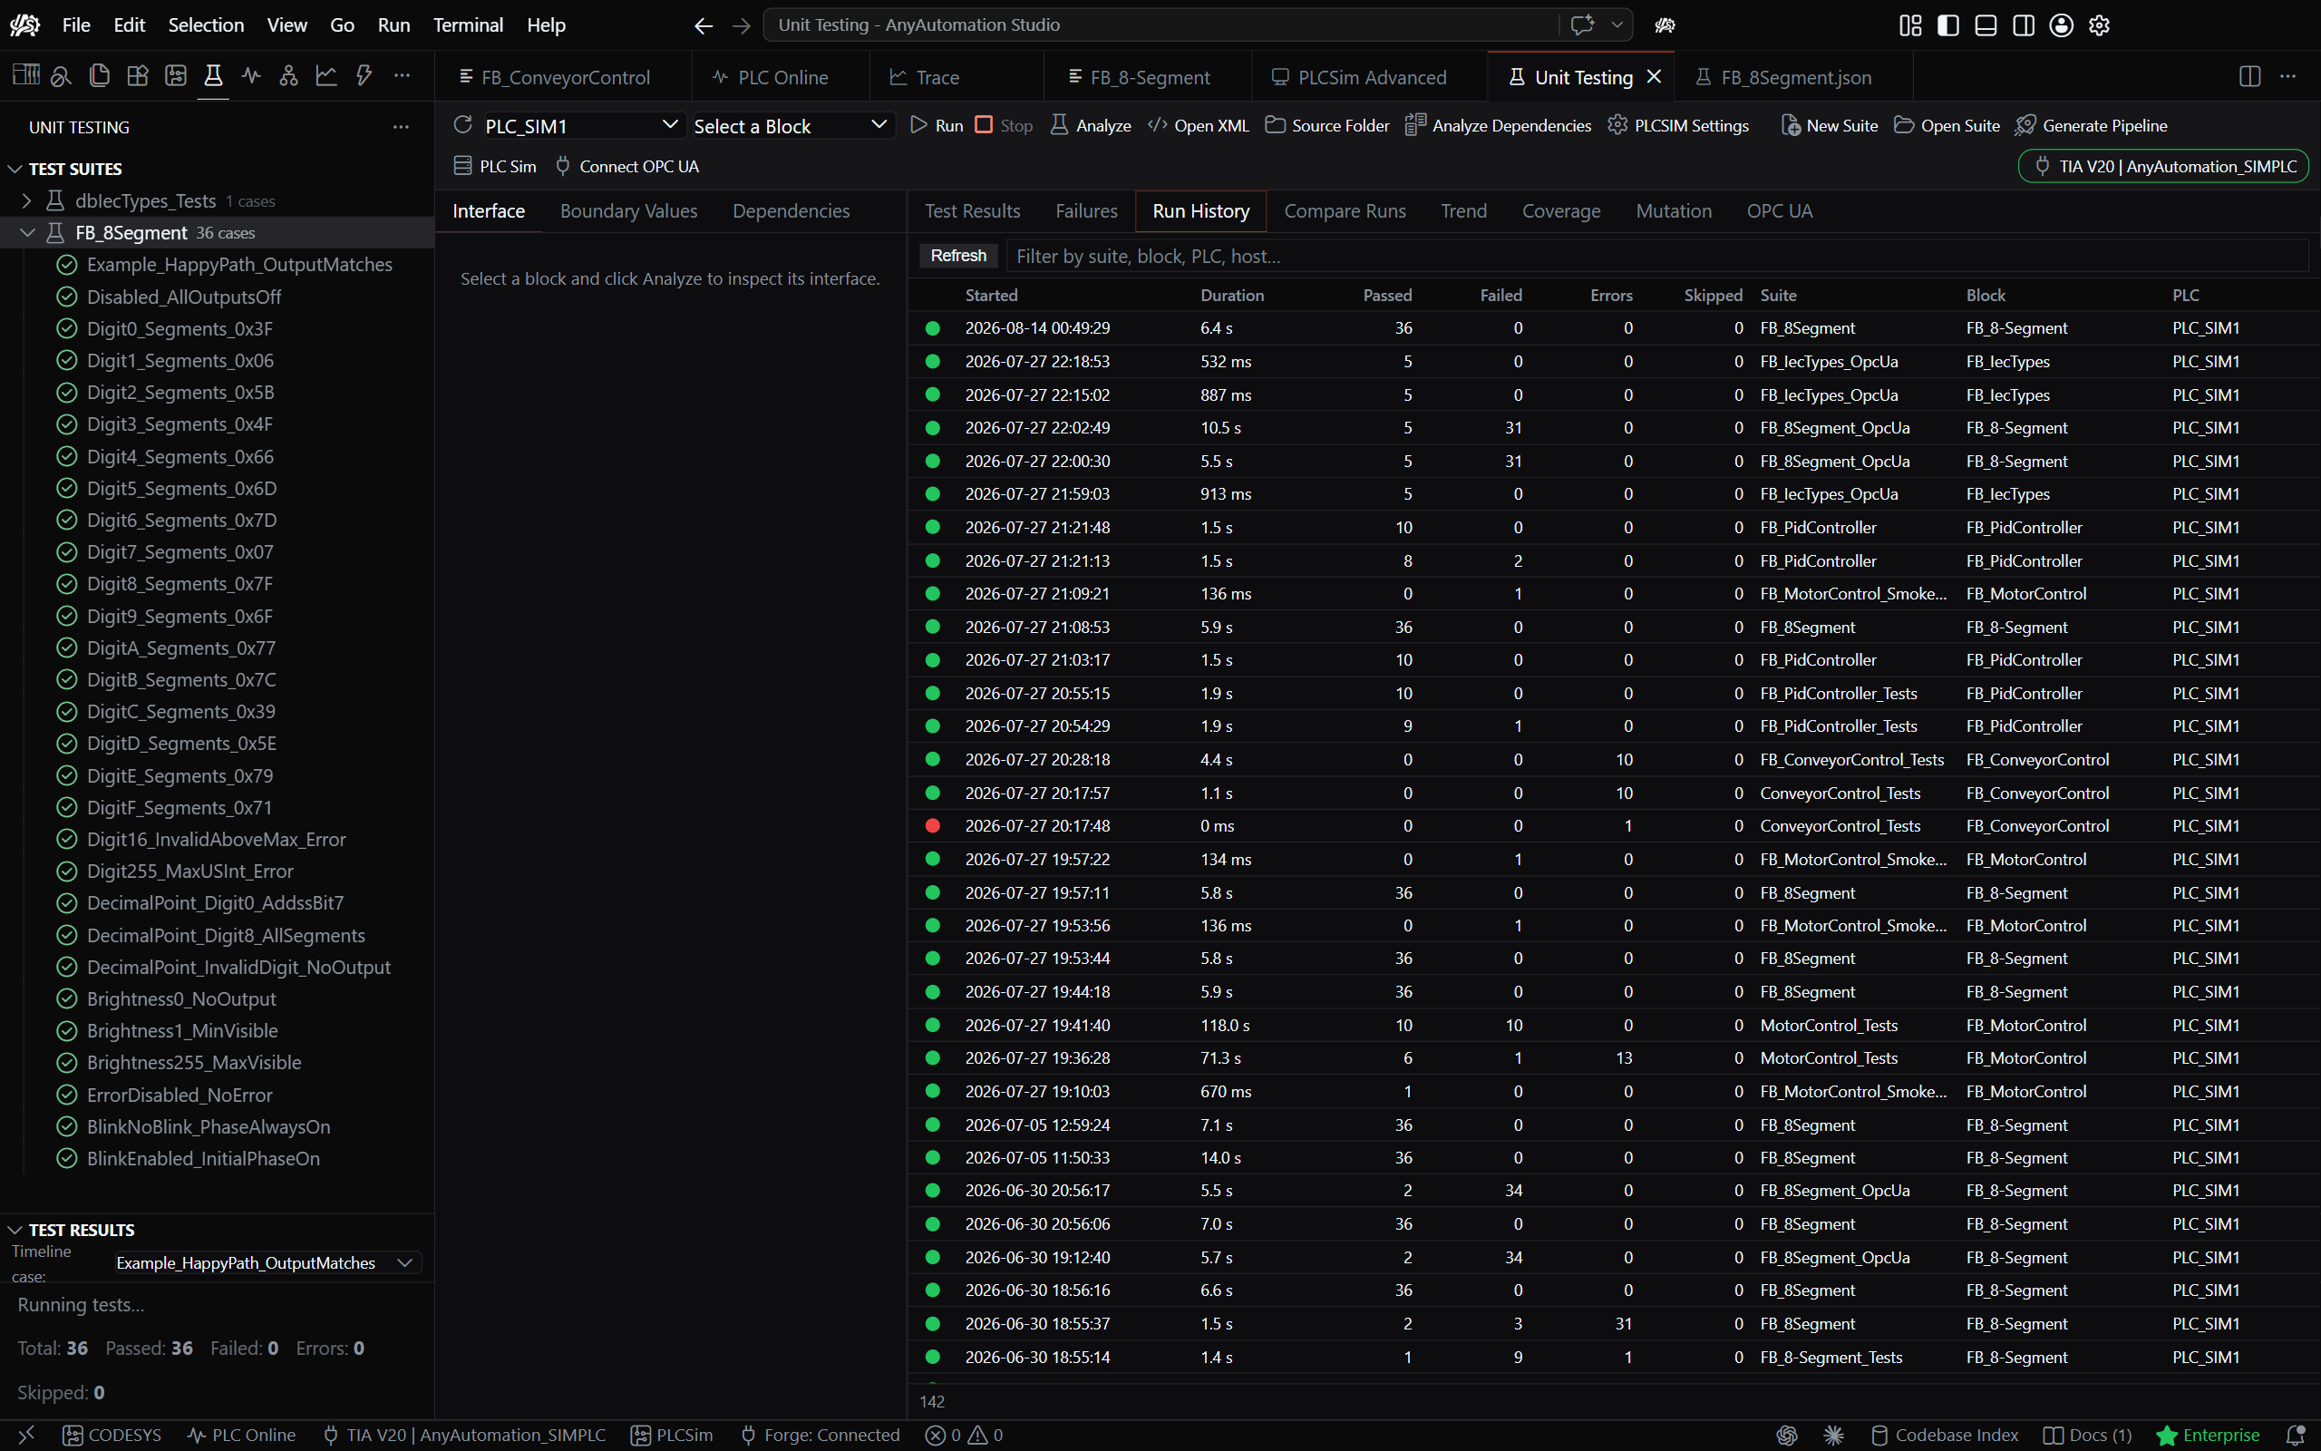
Task: Close the Unit Testing tab
Action: tap(1655, 77)
